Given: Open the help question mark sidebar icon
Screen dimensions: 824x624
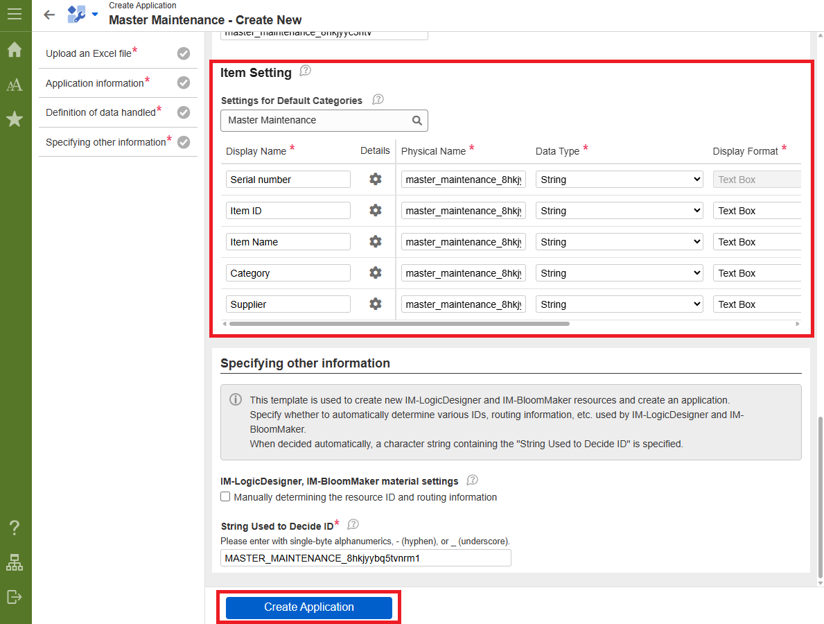Looking at the screenshot, I should [15, 527].
